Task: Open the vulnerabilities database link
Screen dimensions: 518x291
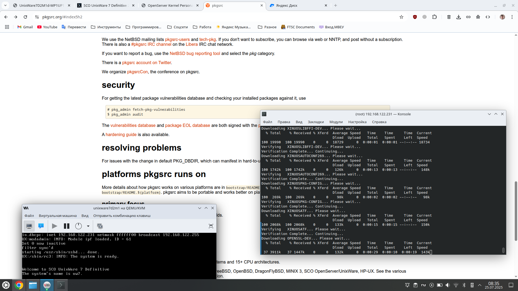Action: (133, 125)
